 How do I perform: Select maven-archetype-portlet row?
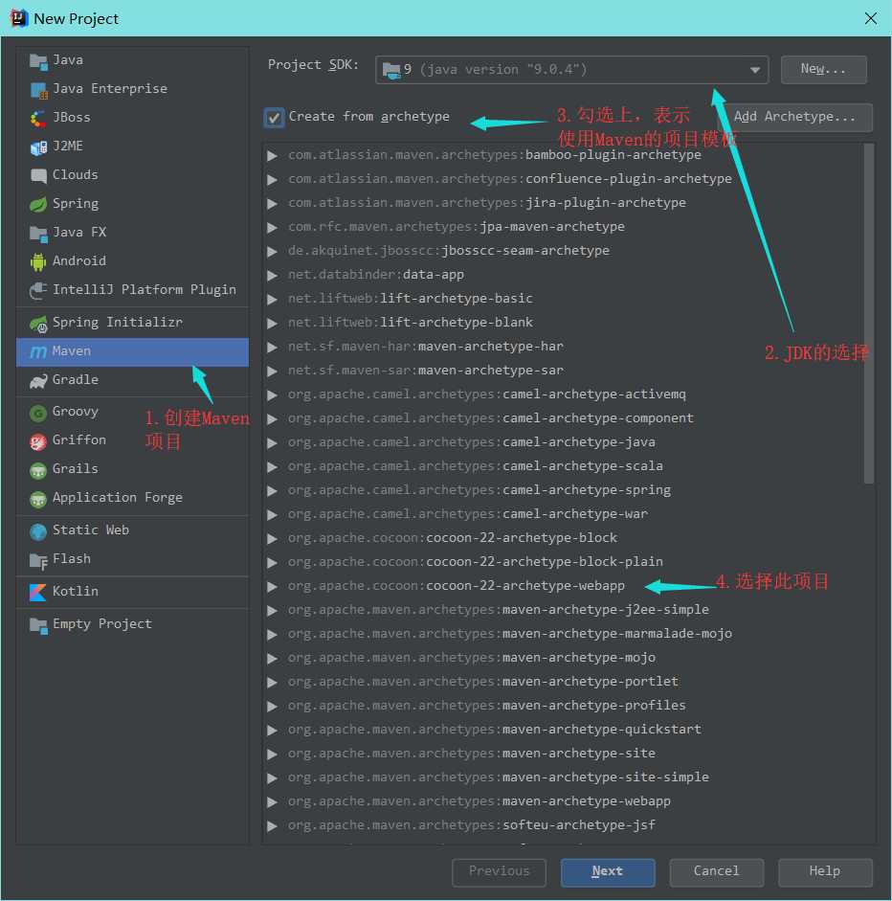(563, 682)
